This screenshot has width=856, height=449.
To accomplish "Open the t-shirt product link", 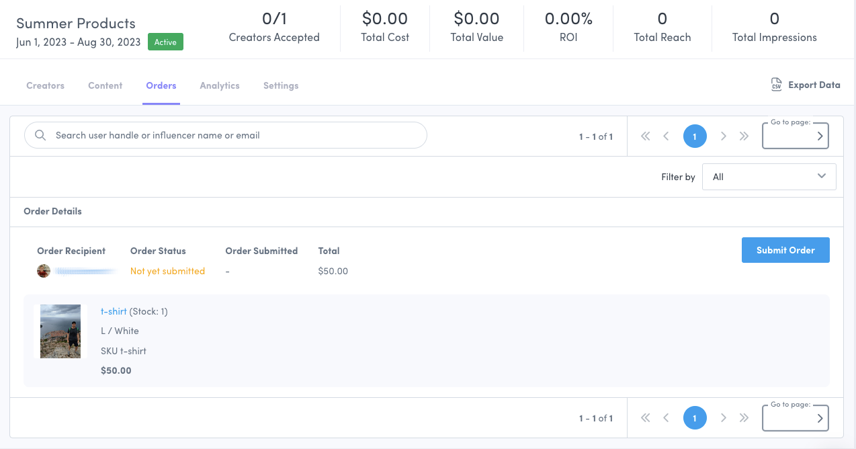I will [114, 311].
